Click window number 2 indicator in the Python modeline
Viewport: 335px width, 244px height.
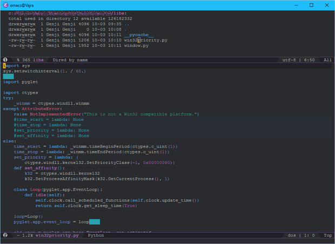(x=5, y=235)
